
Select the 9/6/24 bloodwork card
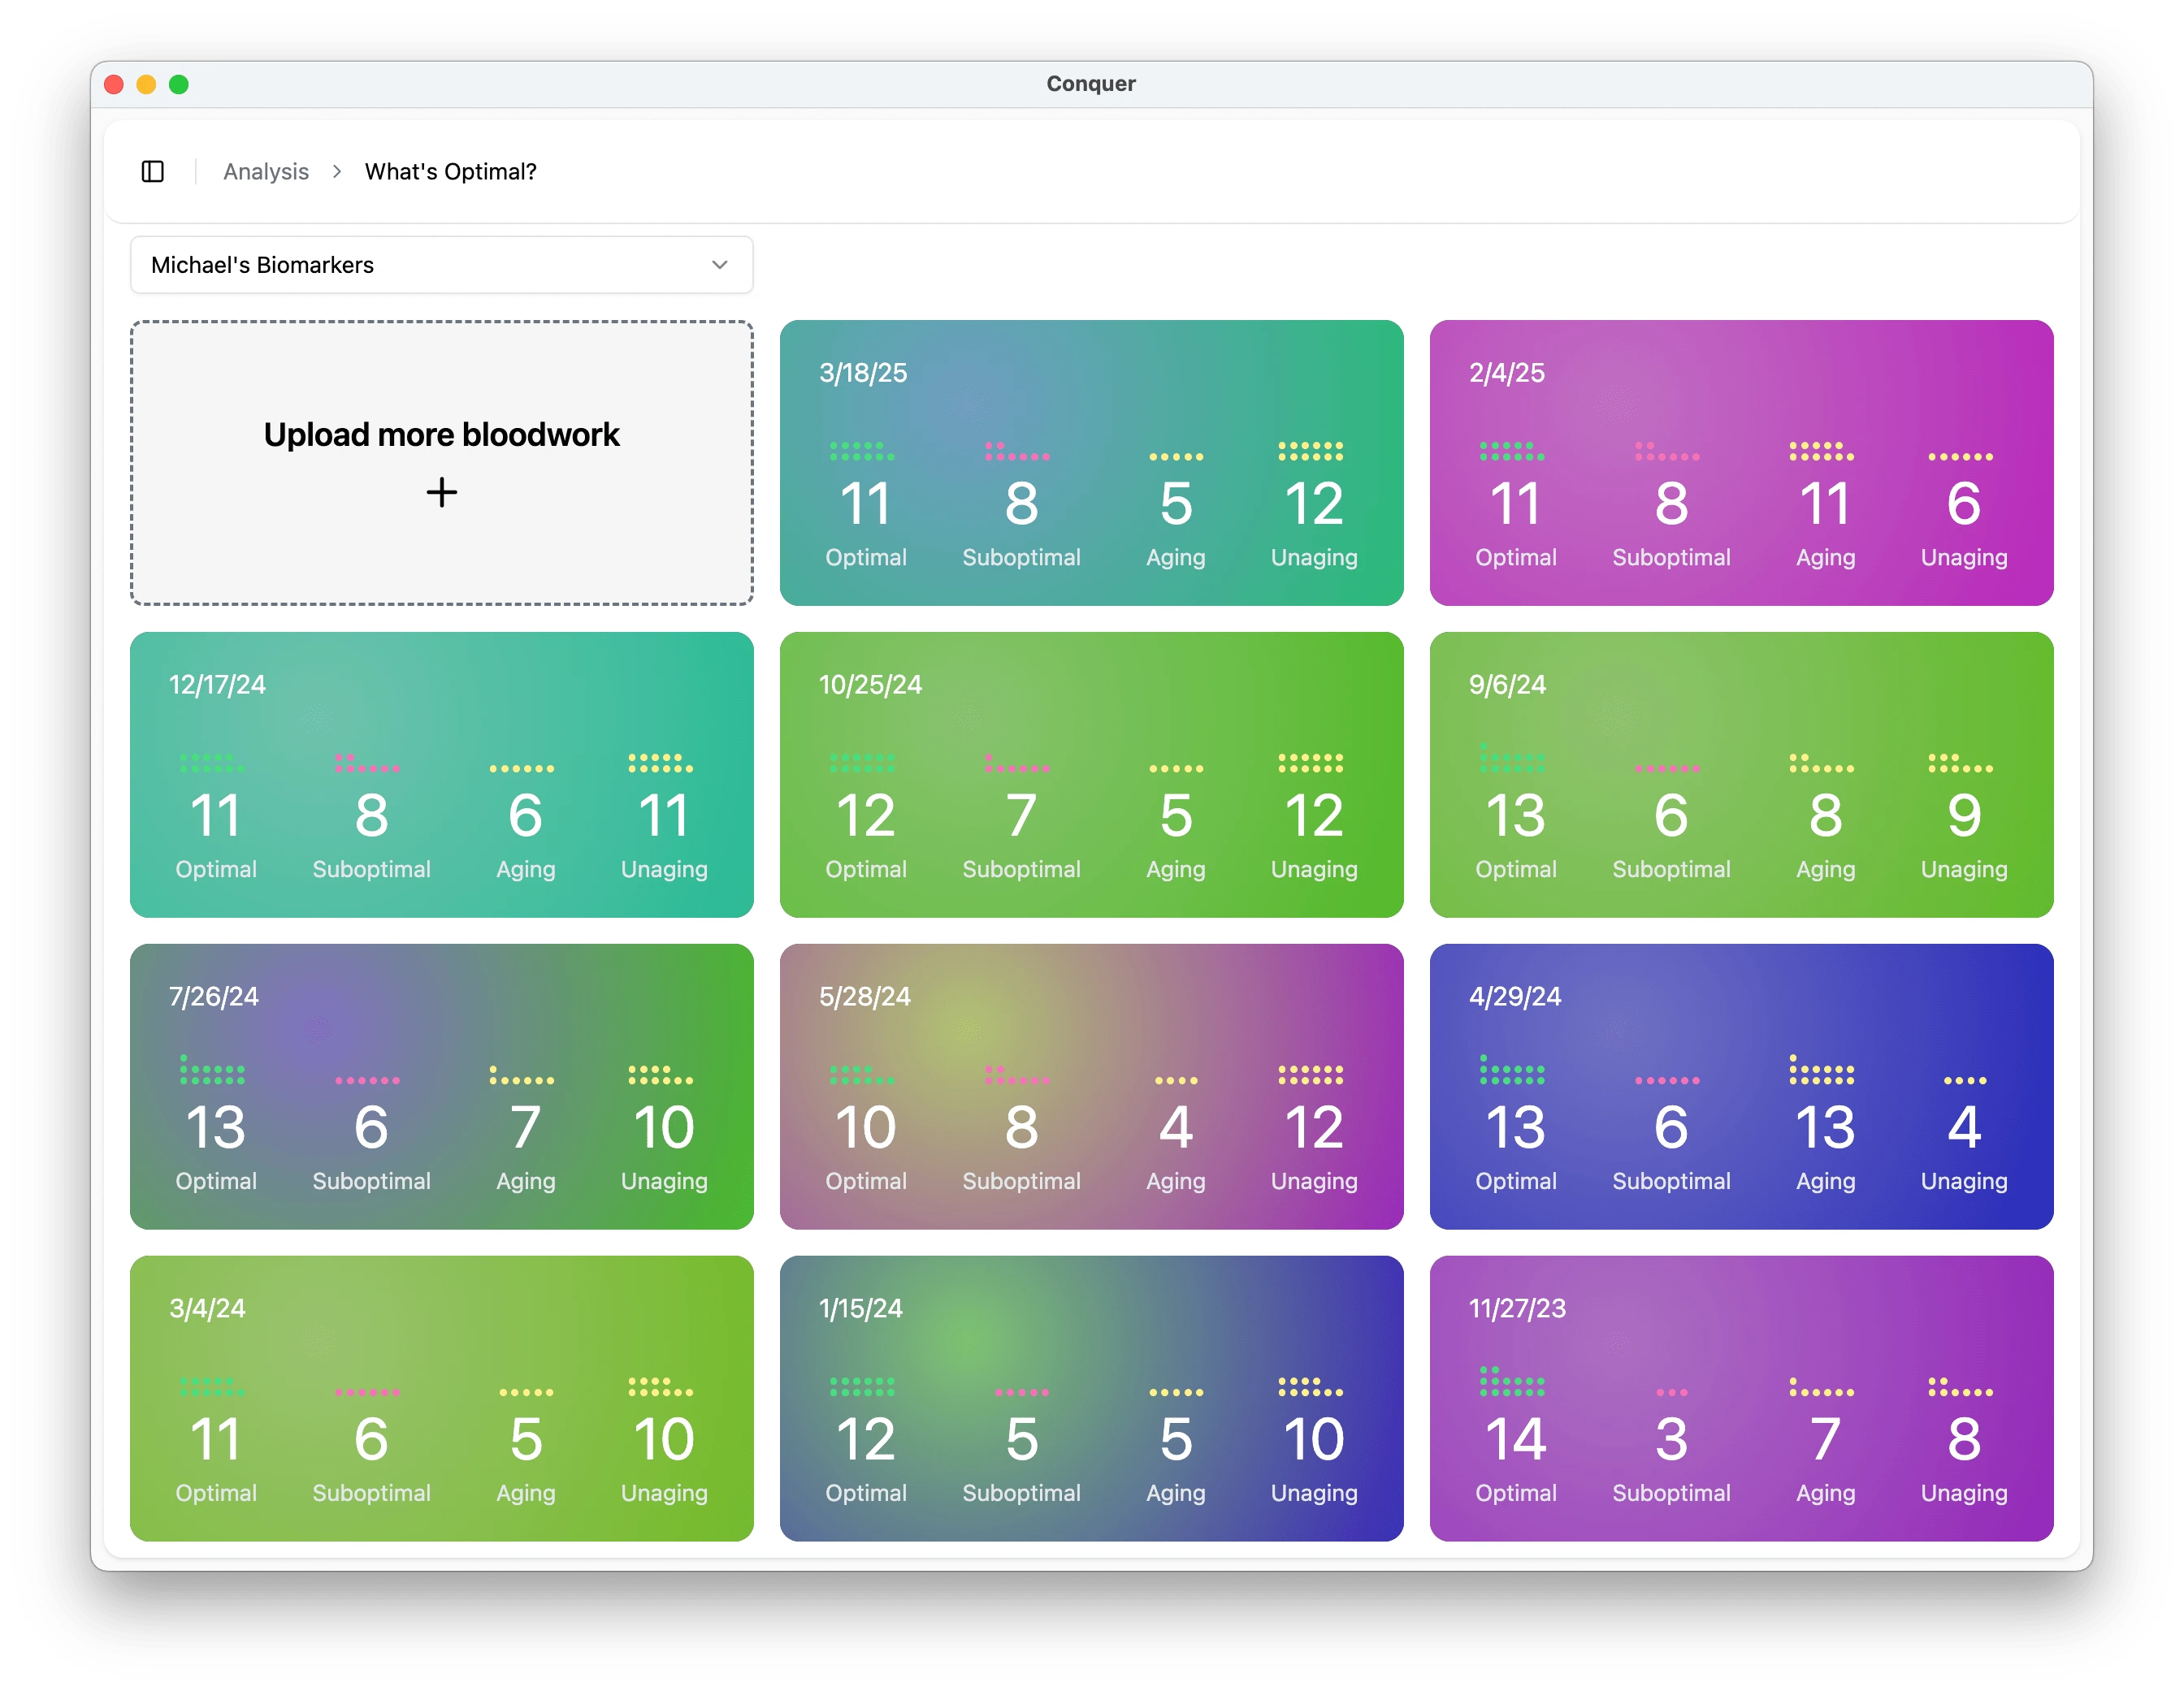[1740, 773]
